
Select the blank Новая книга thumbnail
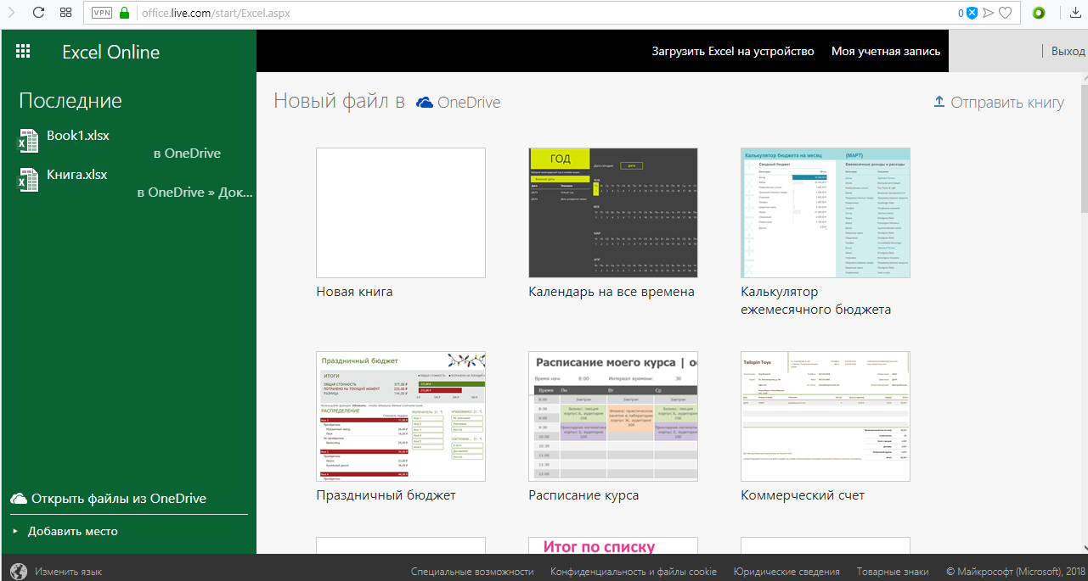tap(401, 213)
